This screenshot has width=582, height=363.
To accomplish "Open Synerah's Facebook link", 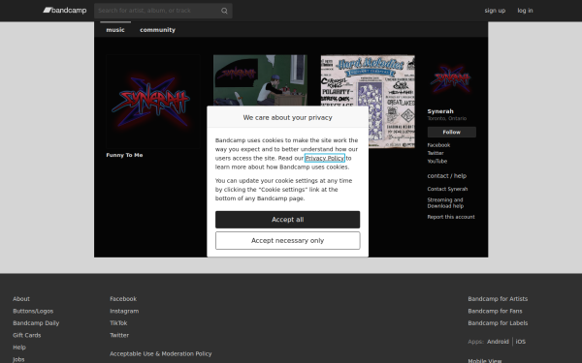I will pyautogui.click(x=438, y=145).
